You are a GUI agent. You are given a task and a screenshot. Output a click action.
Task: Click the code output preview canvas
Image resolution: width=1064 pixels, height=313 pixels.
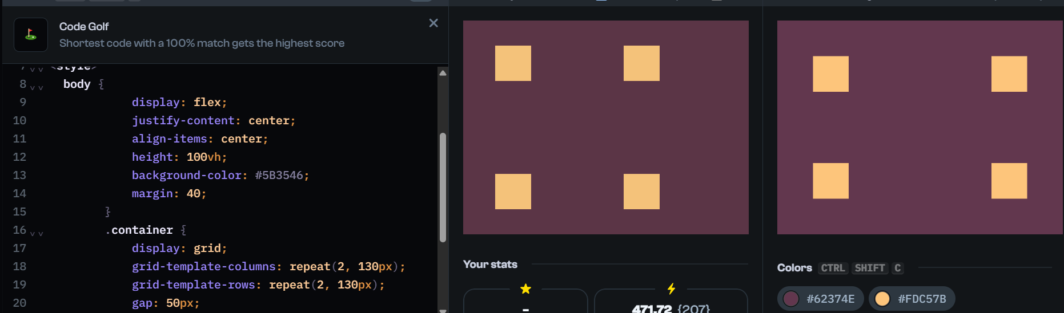(x=605, y=127)
